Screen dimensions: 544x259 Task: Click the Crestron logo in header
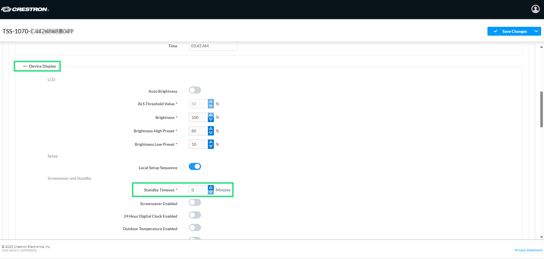(x=25, y=9)
